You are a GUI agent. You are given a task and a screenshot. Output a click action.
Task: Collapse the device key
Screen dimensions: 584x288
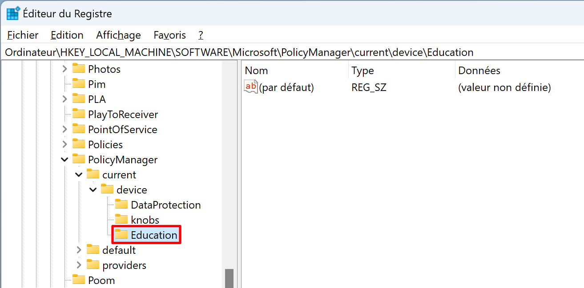93,189
